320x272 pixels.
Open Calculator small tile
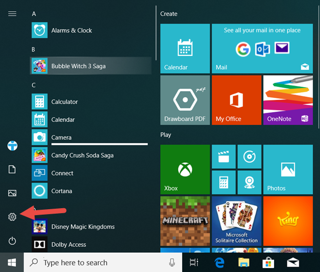pyautogui.click(x=224, y=182)
